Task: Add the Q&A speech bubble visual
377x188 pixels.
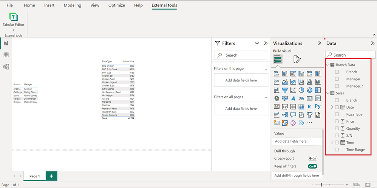Action: click(293, 115)
